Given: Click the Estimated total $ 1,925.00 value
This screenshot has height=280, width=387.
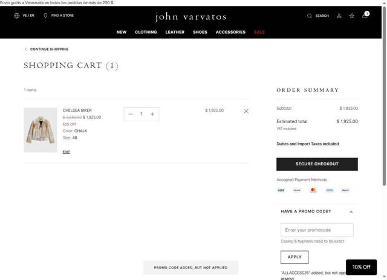Looking at the screenshot, I should [347, 121].
